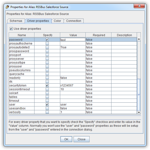Click the Name column header
150x150 pixels.
tap(22, 35)
